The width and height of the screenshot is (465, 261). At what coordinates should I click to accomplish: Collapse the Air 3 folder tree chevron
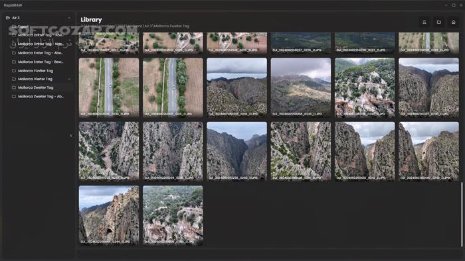tap(69, 18)
